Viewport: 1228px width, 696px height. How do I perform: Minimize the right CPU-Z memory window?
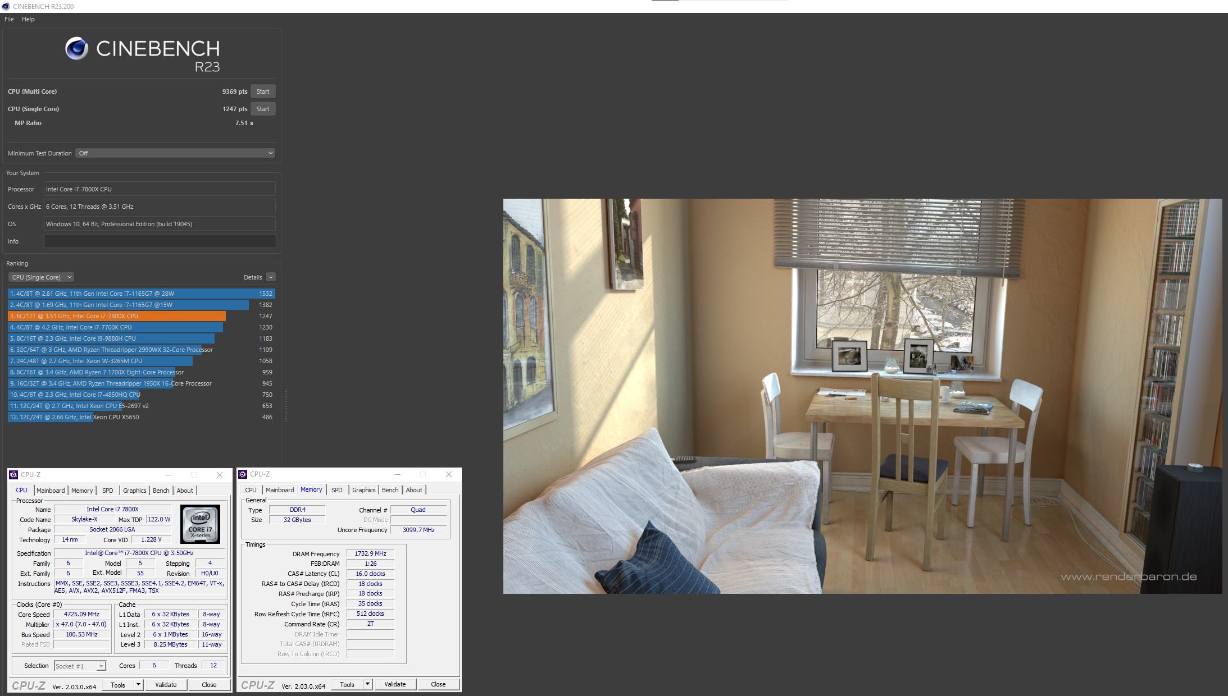397,474
